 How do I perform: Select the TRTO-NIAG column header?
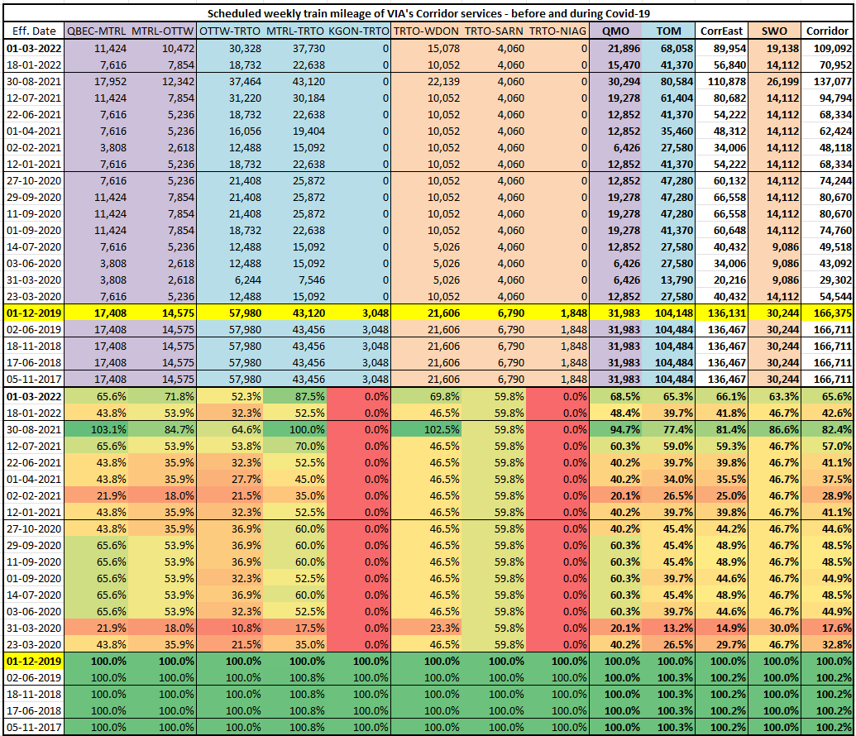[x=557, y=31]
